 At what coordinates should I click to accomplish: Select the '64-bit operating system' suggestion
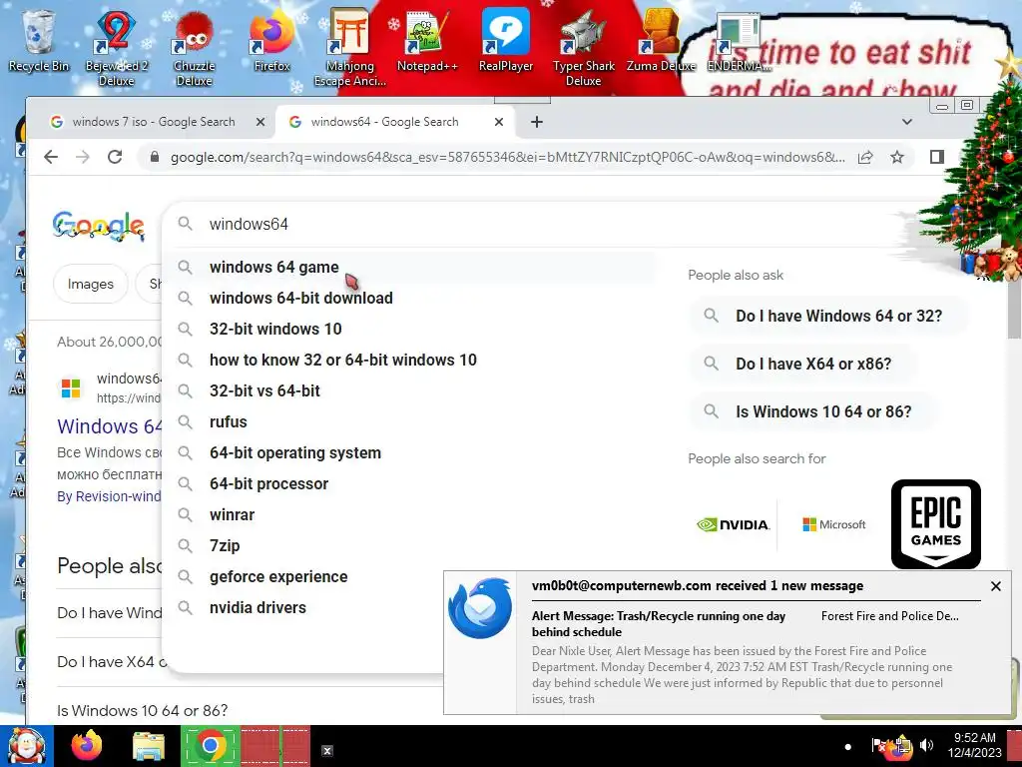[x=410, y=452]
